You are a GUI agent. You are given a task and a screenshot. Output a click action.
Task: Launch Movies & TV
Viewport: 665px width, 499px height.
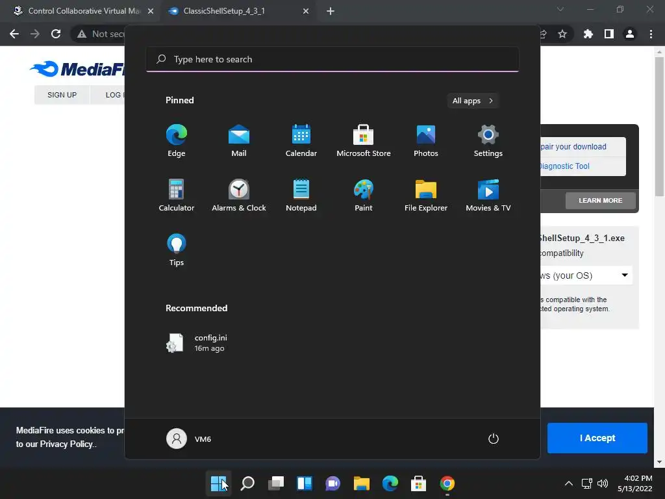[x=488, y=195]
